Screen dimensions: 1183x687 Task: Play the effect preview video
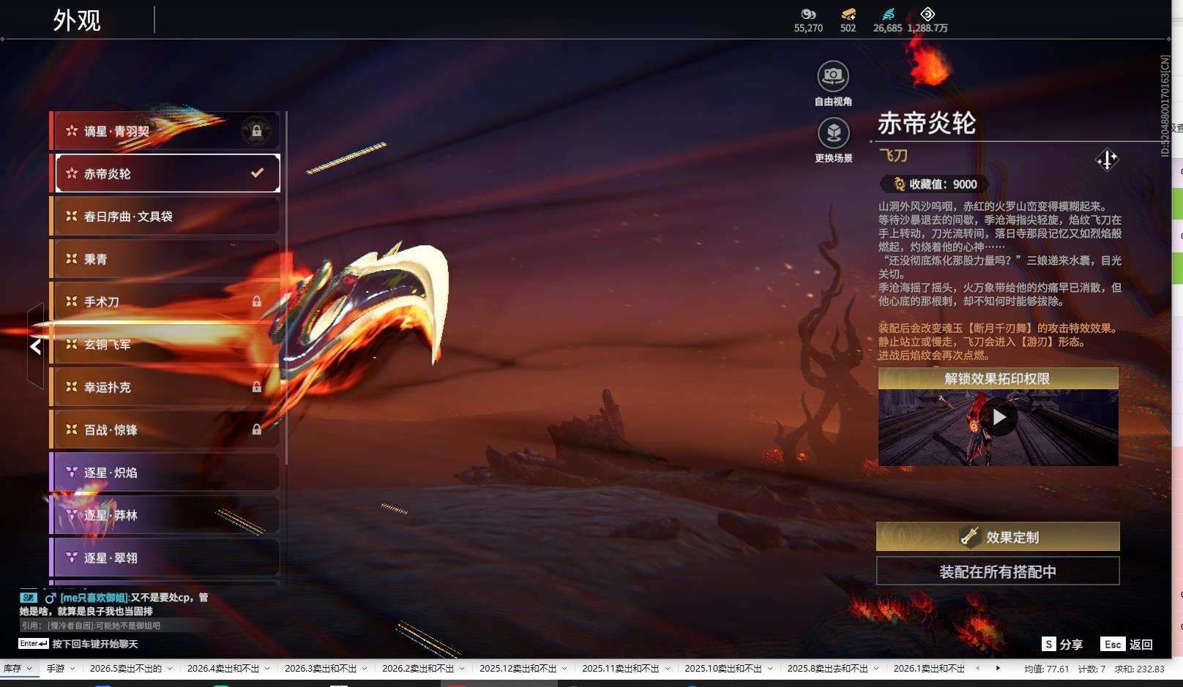[x=999, y=417]
